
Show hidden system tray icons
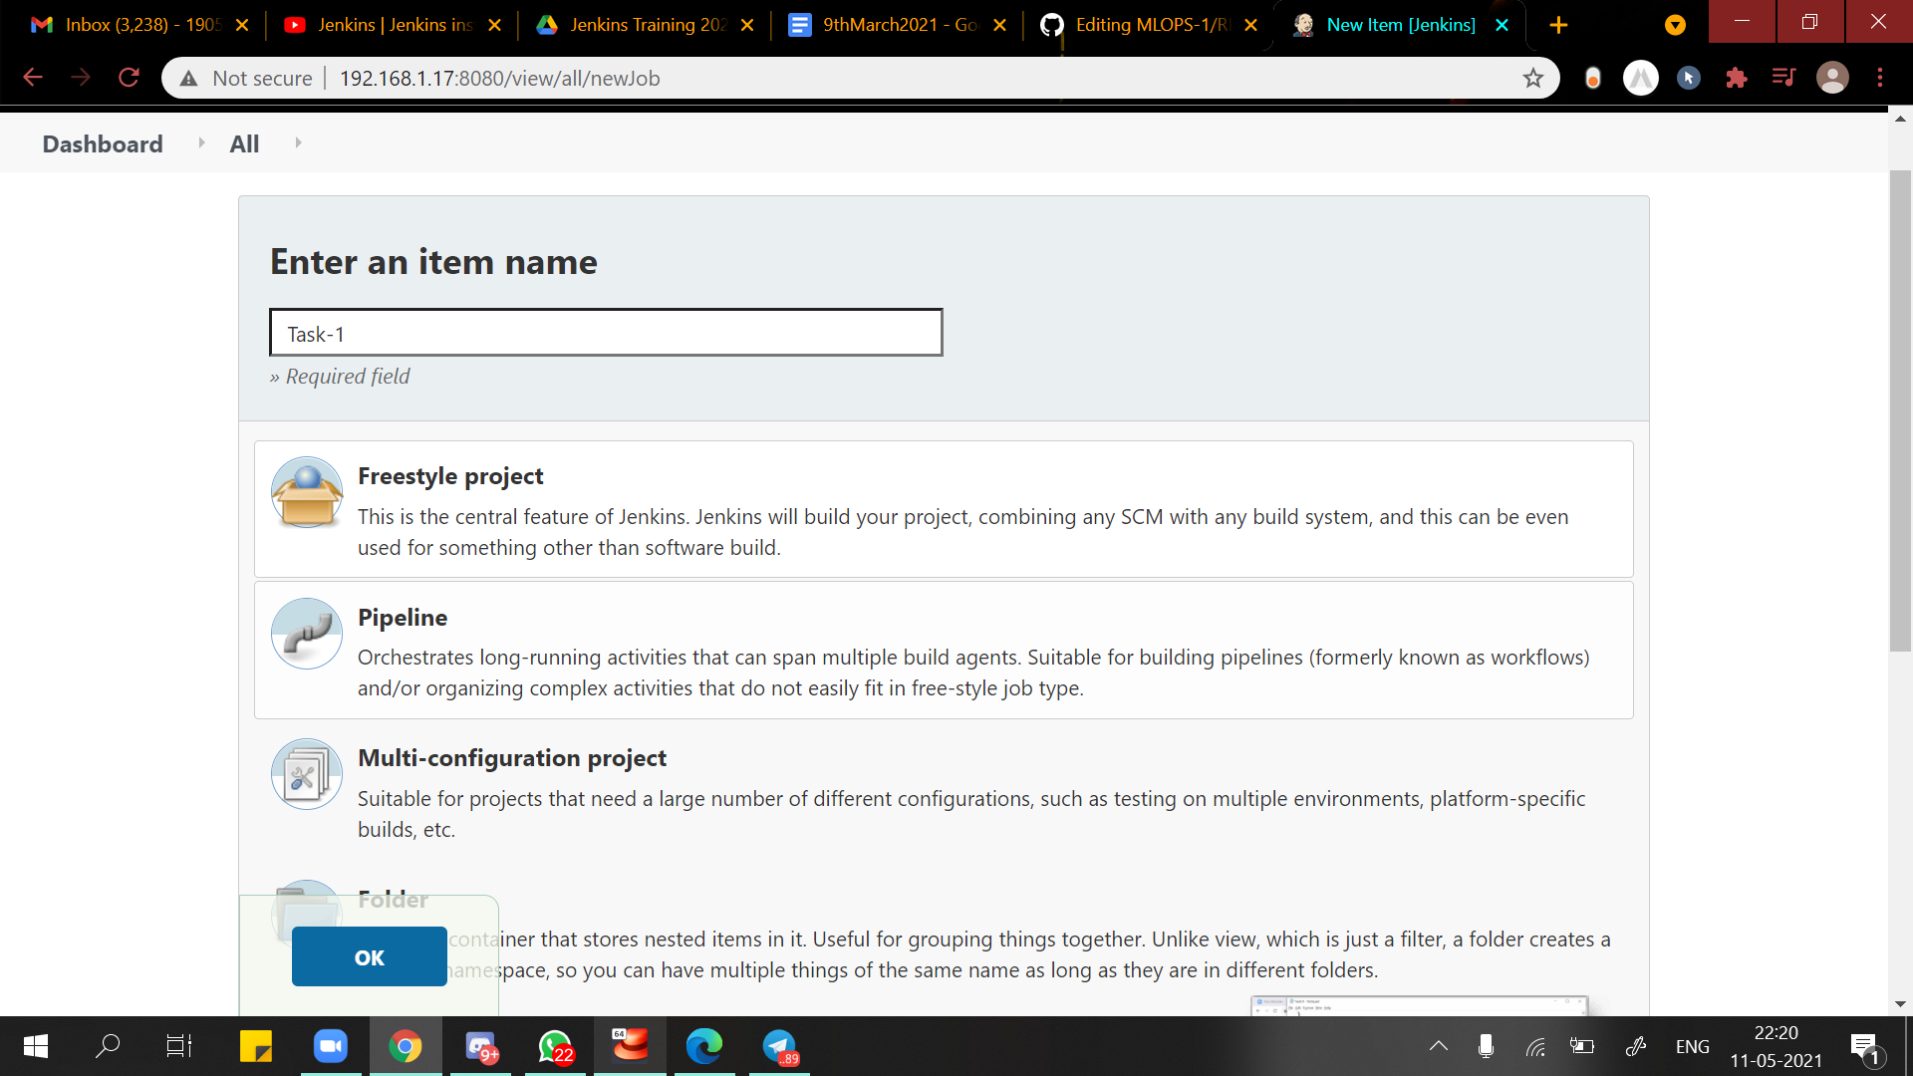(x=1439, y=1046)
